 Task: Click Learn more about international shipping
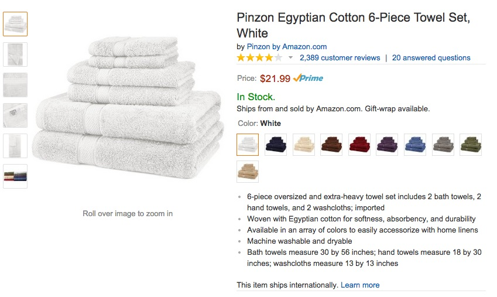(x=360, y=285)
